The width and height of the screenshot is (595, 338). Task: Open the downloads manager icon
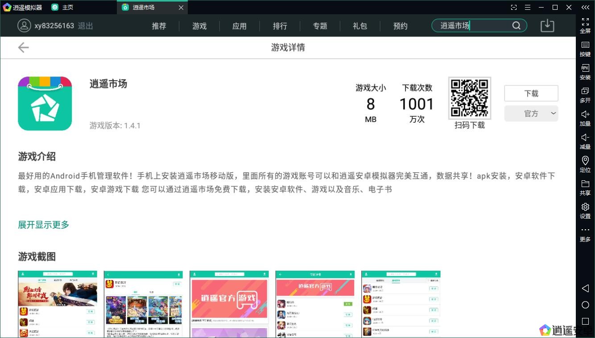pyautogui.click(x=547, y=25)
